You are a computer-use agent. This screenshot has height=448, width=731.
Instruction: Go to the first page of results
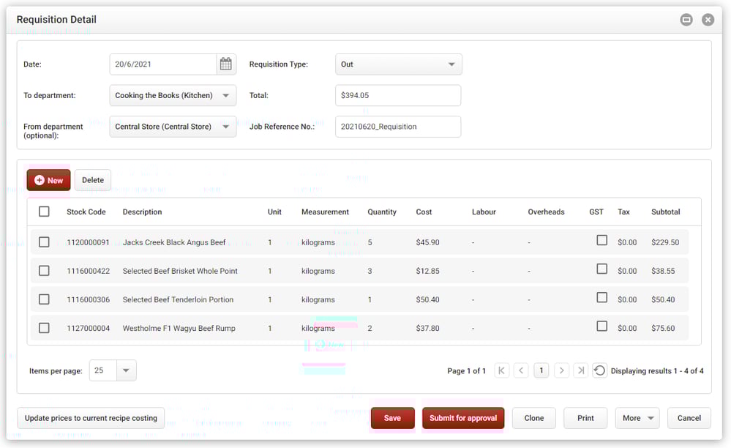coord(501,370)
